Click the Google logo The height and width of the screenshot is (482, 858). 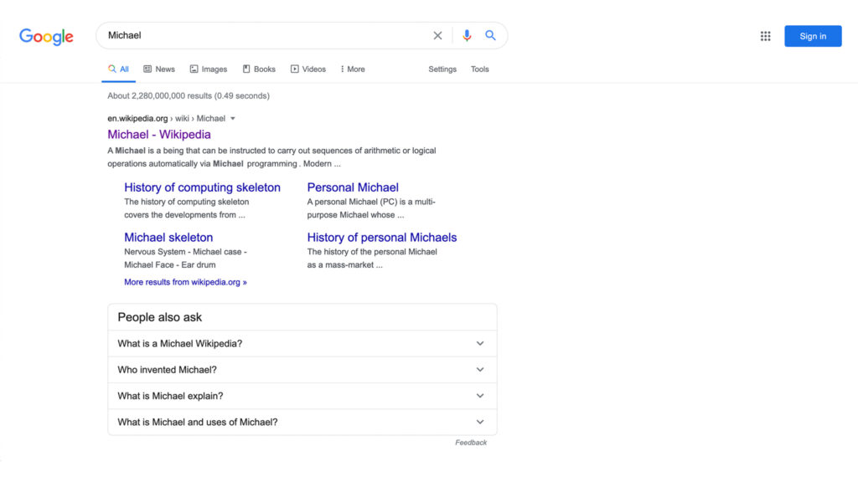click(46, 36)
